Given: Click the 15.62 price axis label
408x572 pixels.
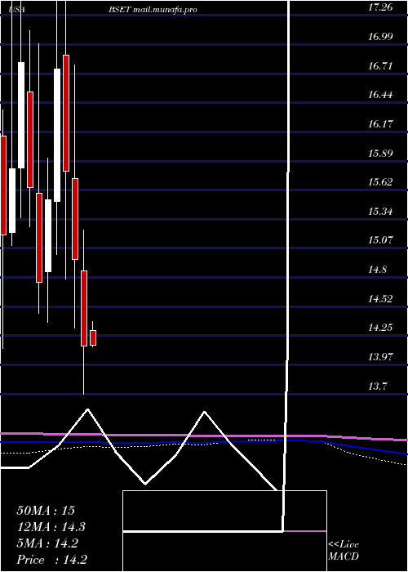Looking at the screenshot, I should [x=380, y=182].
